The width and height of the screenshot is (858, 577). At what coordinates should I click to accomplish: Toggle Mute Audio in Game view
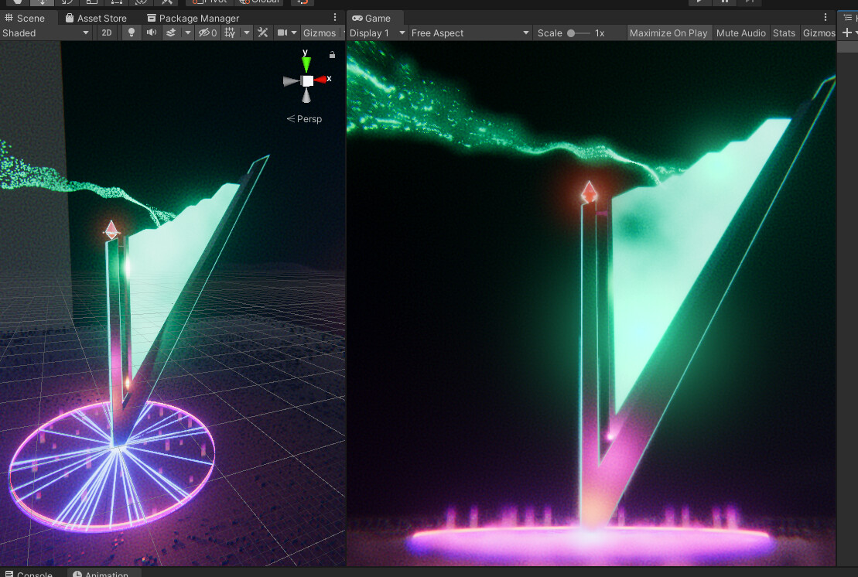tap(741, 32)
